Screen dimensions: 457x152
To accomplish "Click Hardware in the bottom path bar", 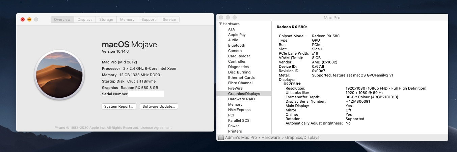I will click(270, 138).
